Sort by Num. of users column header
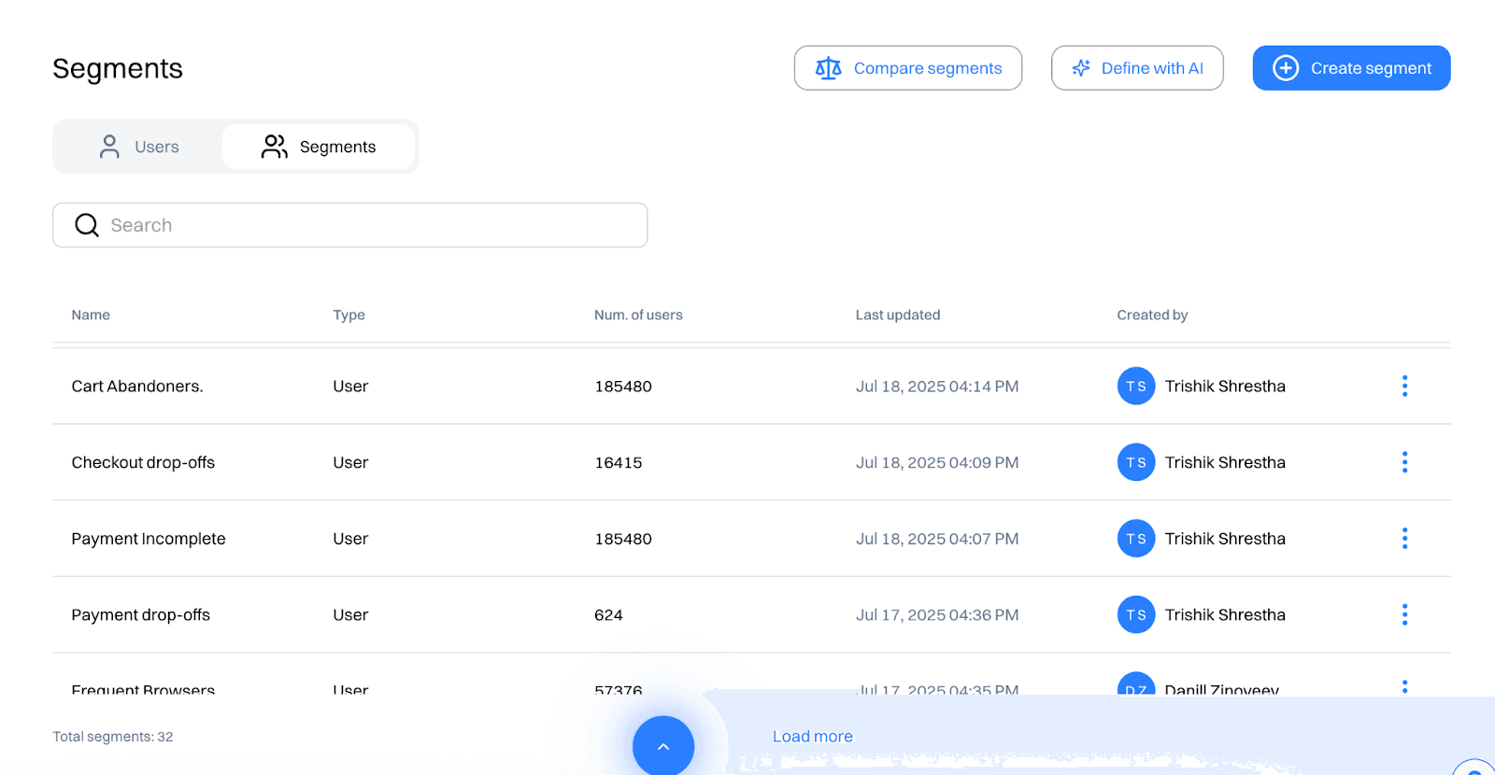 (638, 315)
